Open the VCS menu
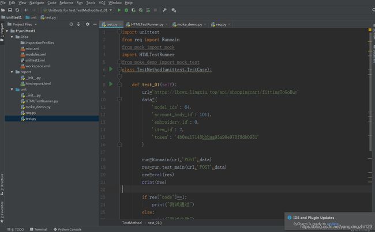 [102, 3]
